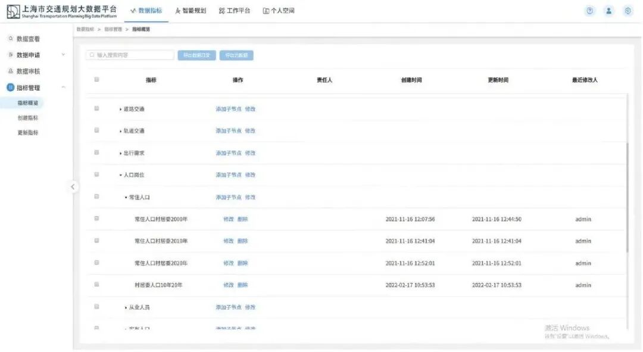Select the 数据查看 magnifier icon in sidebar
Image resolution: width=643 pixels, height=352 pixels.
pos(10,37)
